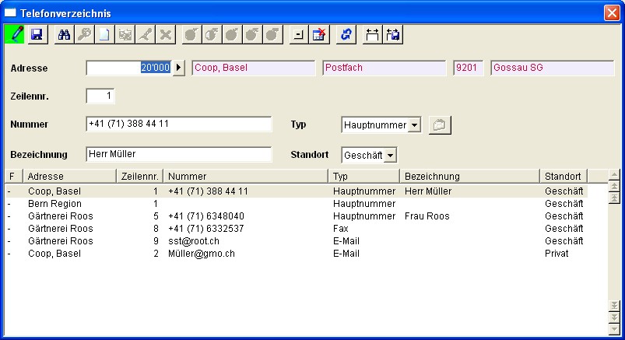This screenshot has width=625, height=340.
Task: Click the Zeilennr. input field
Action: pos(100,96)
